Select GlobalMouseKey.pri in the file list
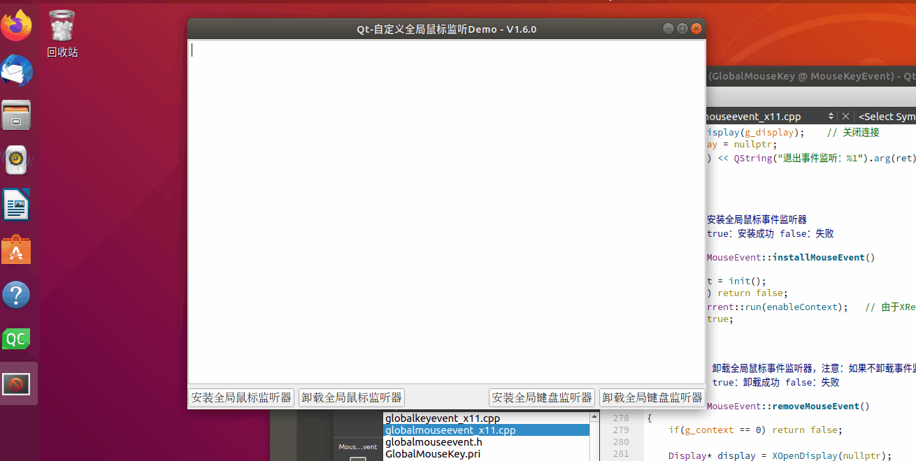This screenshot has height=461, width=916. click(432, 453)
